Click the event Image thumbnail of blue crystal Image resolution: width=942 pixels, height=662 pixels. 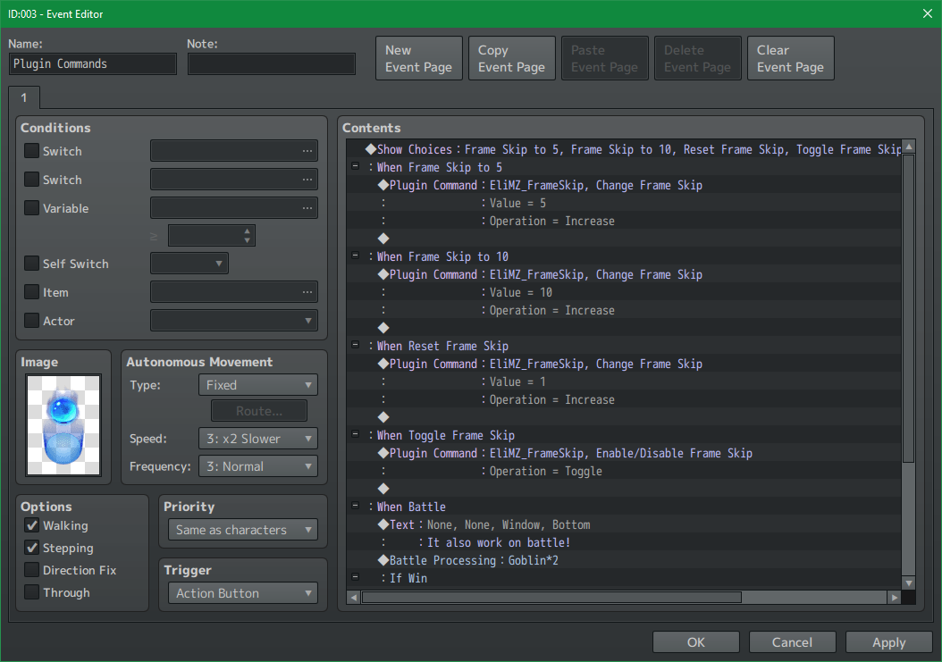[63, 424]
